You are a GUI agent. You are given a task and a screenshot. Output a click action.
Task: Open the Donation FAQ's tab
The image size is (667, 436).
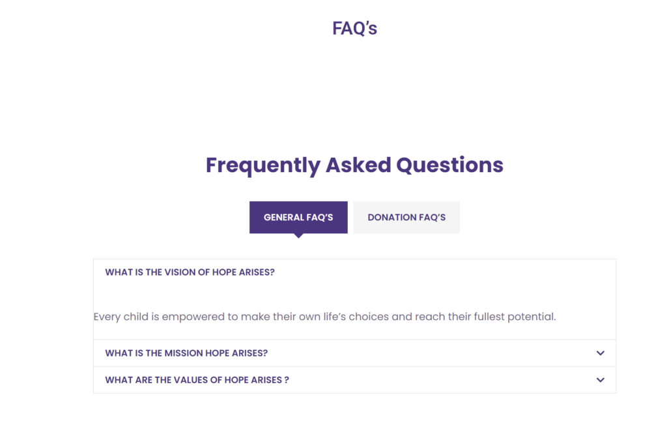[406, 217]
